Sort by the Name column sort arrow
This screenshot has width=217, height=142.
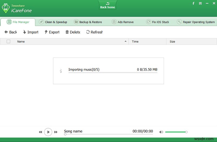click(x=126, y=41)
